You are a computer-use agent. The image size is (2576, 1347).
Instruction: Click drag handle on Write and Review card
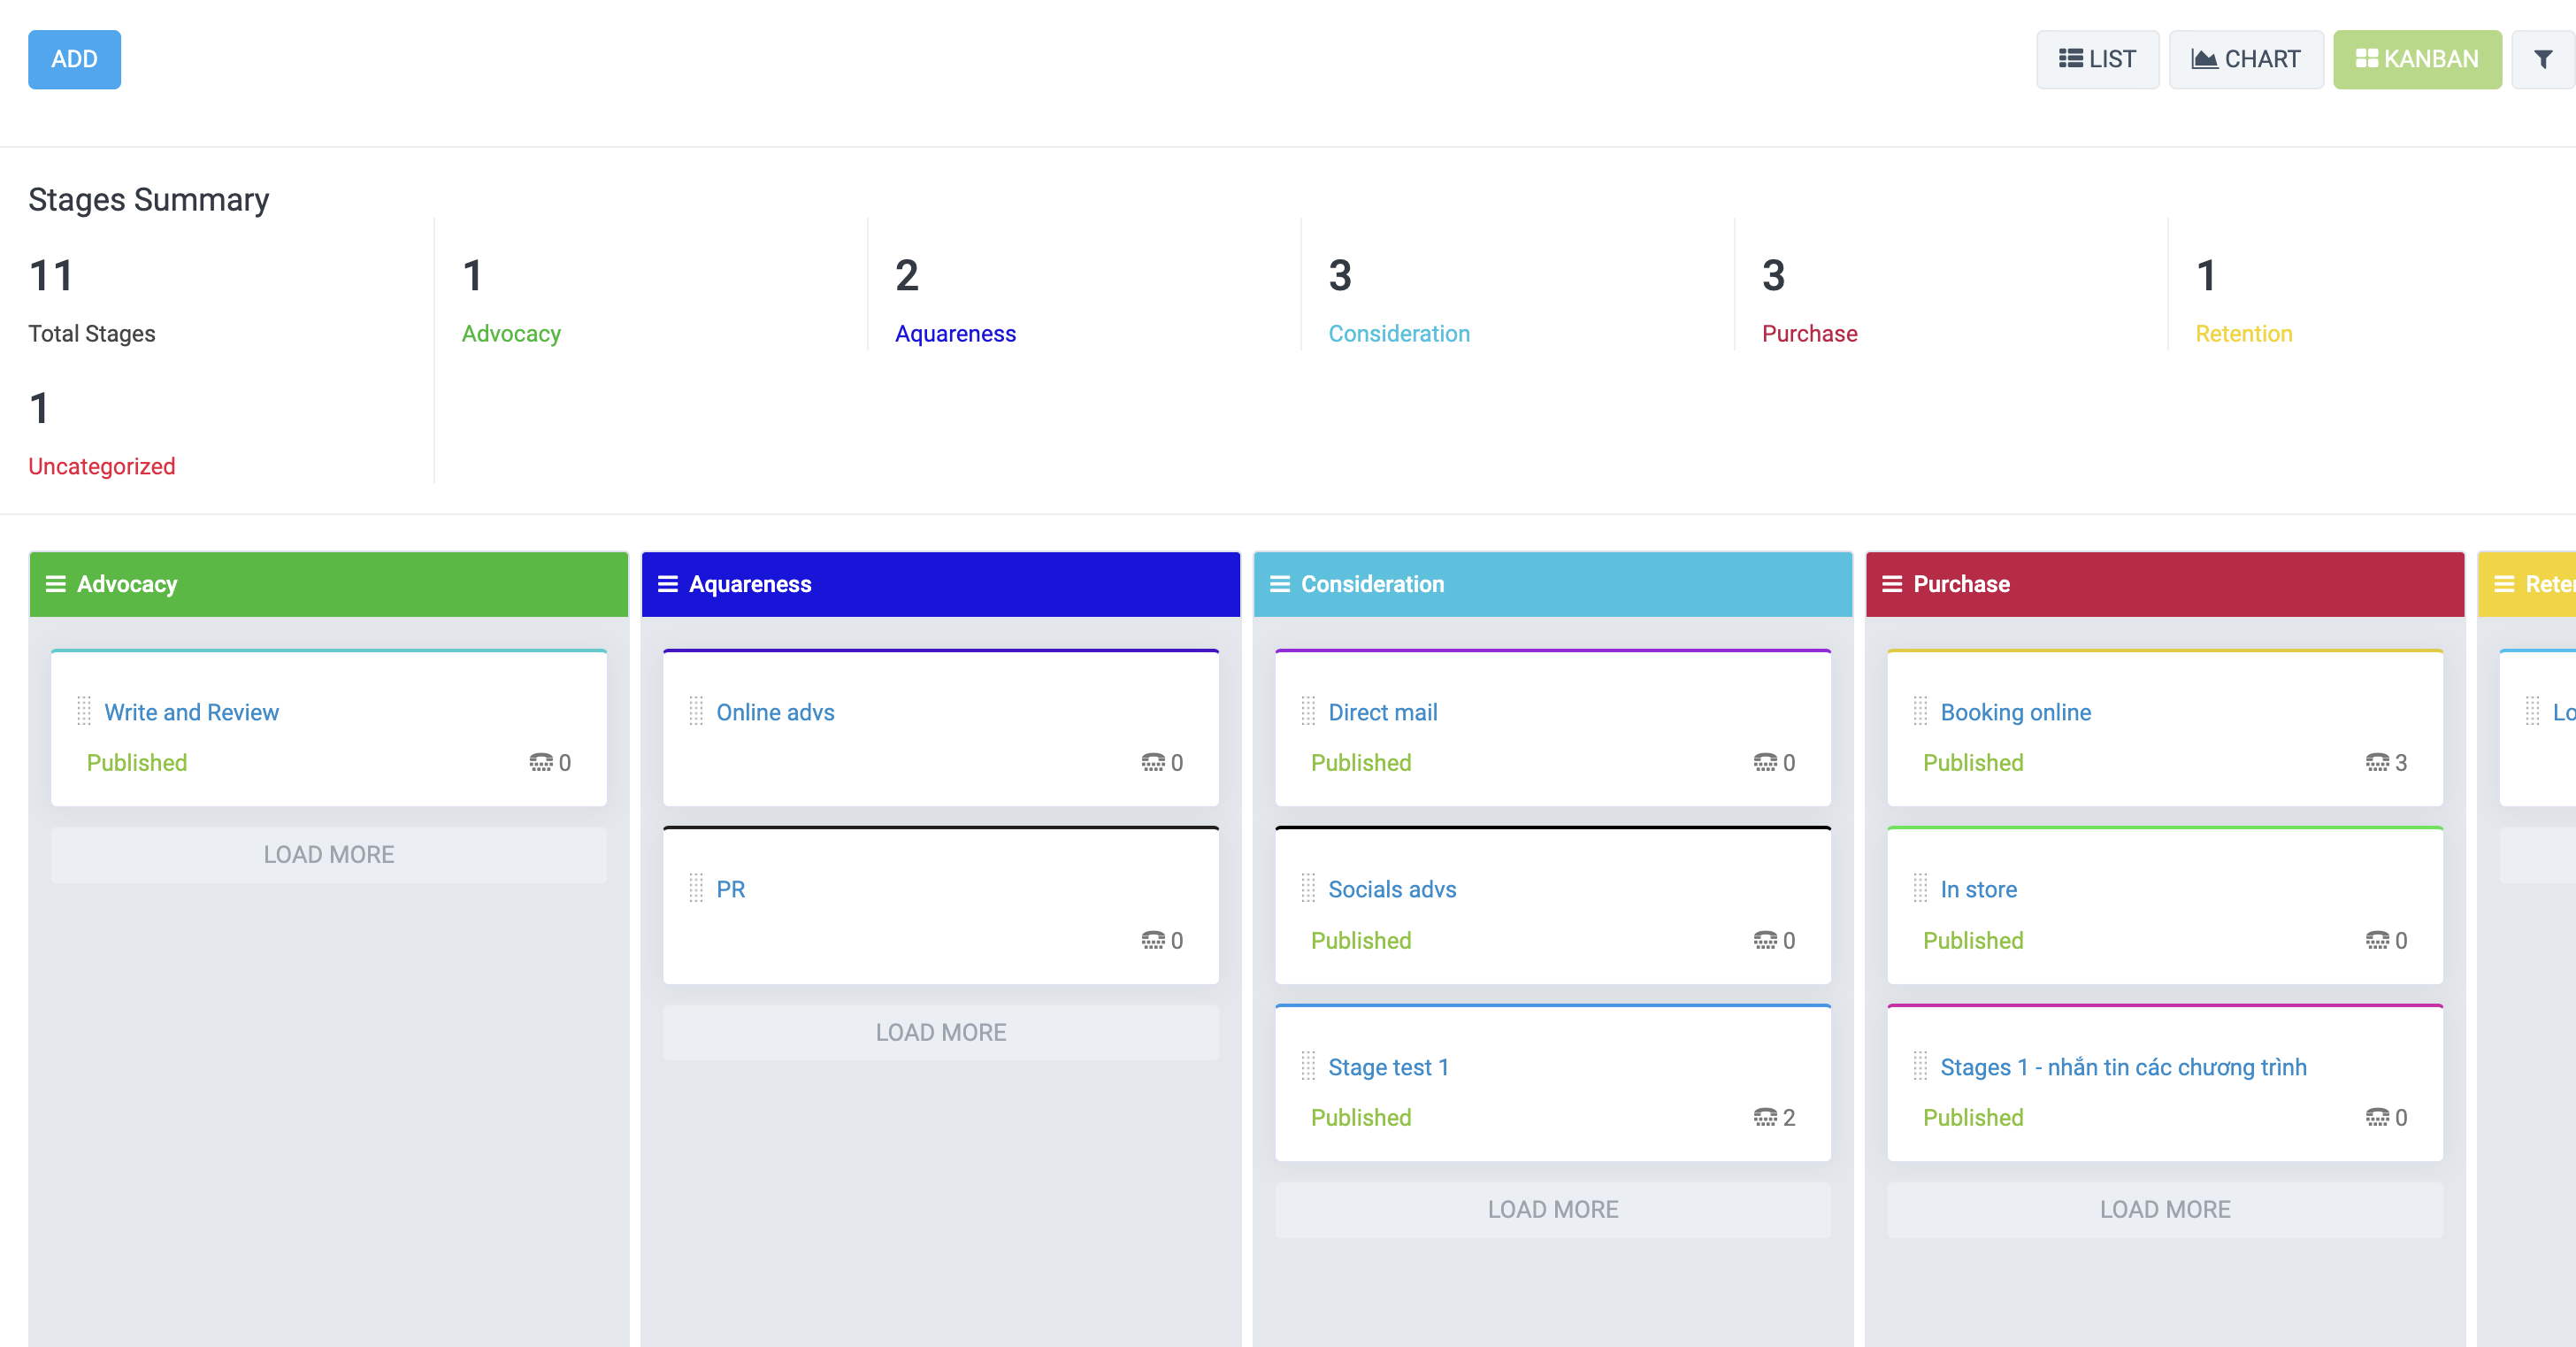coord(84,712)
